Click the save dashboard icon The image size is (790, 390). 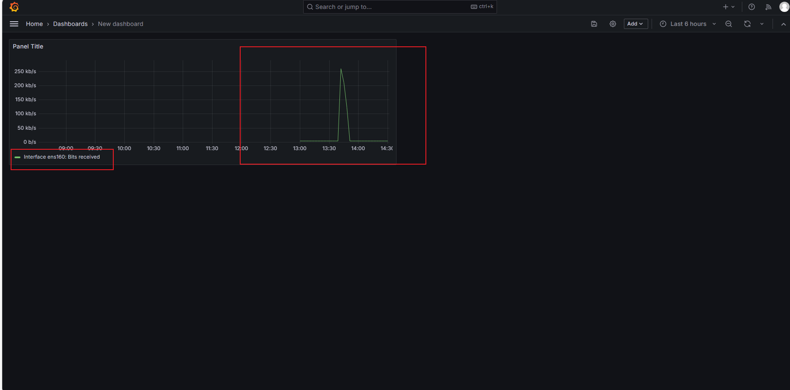(594, 24)
